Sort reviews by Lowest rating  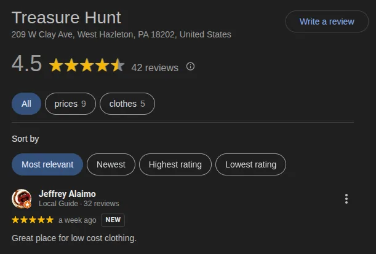250,164
